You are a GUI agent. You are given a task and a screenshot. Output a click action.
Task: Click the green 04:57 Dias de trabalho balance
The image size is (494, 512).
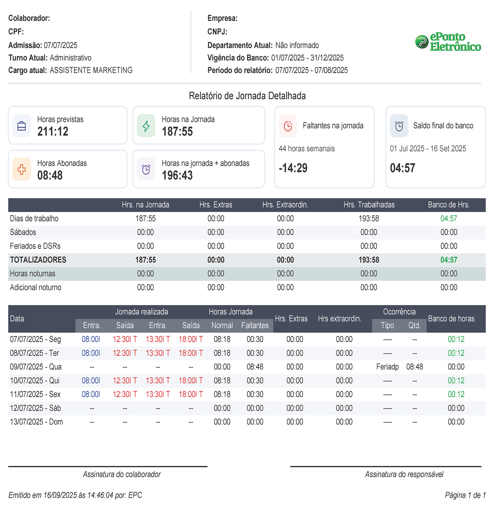pyautogui.click(x=449, y=219)
